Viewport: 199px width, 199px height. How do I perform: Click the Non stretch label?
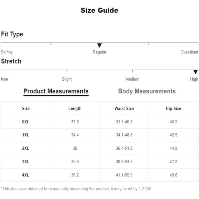point(5,79)
